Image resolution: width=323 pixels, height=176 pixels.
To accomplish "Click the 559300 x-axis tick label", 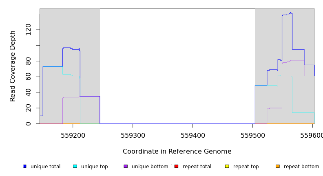I will (133, 136).
